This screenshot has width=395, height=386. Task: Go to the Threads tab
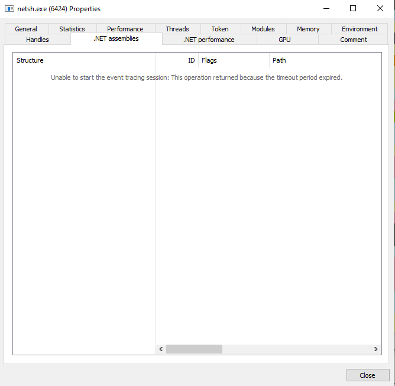(177, 29)
